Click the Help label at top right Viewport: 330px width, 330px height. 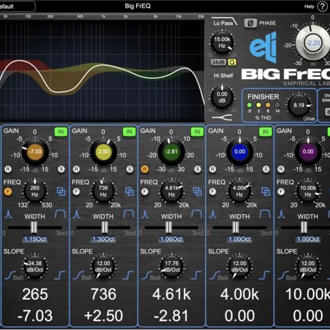[309, 6]
